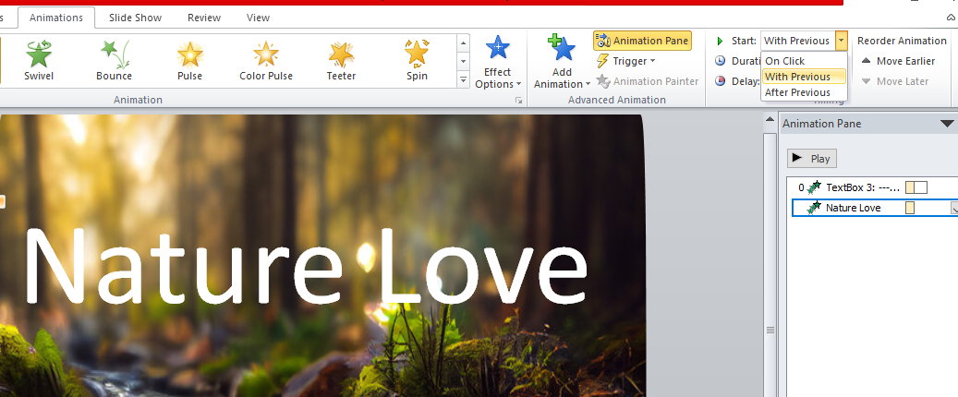Image resolution: width=958 pixels, height=397 pixels.
Task: Click the Nature Love timeline bar
Action: click(910, 208)
